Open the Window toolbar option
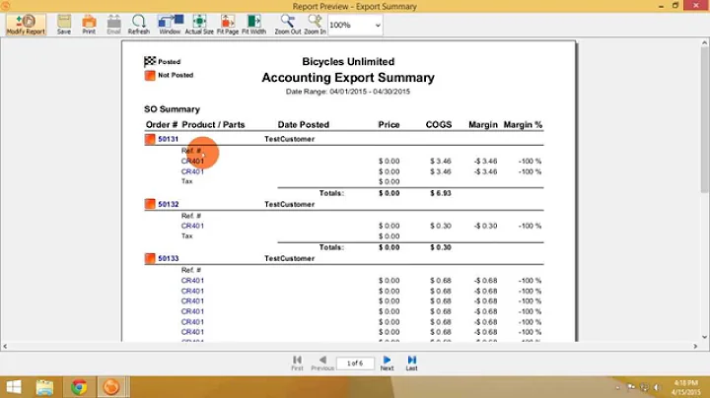 tap(170, 25)
